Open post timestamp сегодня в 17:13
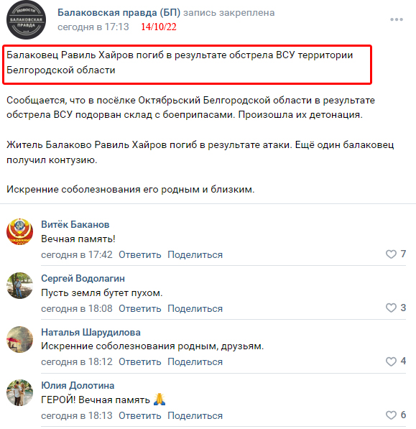The width and height of the screenshot is (416, 429). pyautogui.click(x=93, y=27)
